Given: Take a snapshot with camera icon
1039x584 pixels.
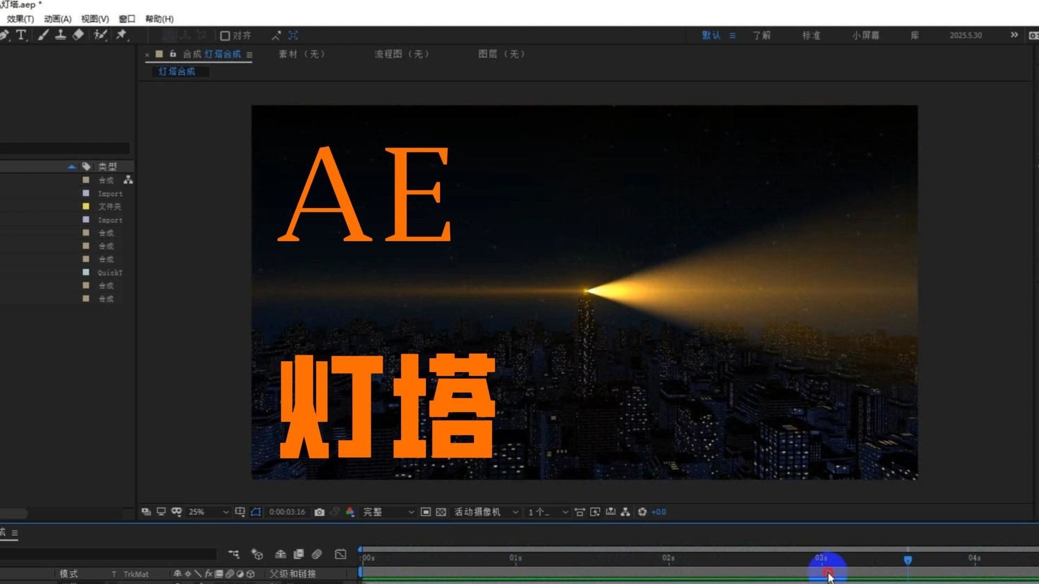Looking at the screenshot, I should 319,512.
